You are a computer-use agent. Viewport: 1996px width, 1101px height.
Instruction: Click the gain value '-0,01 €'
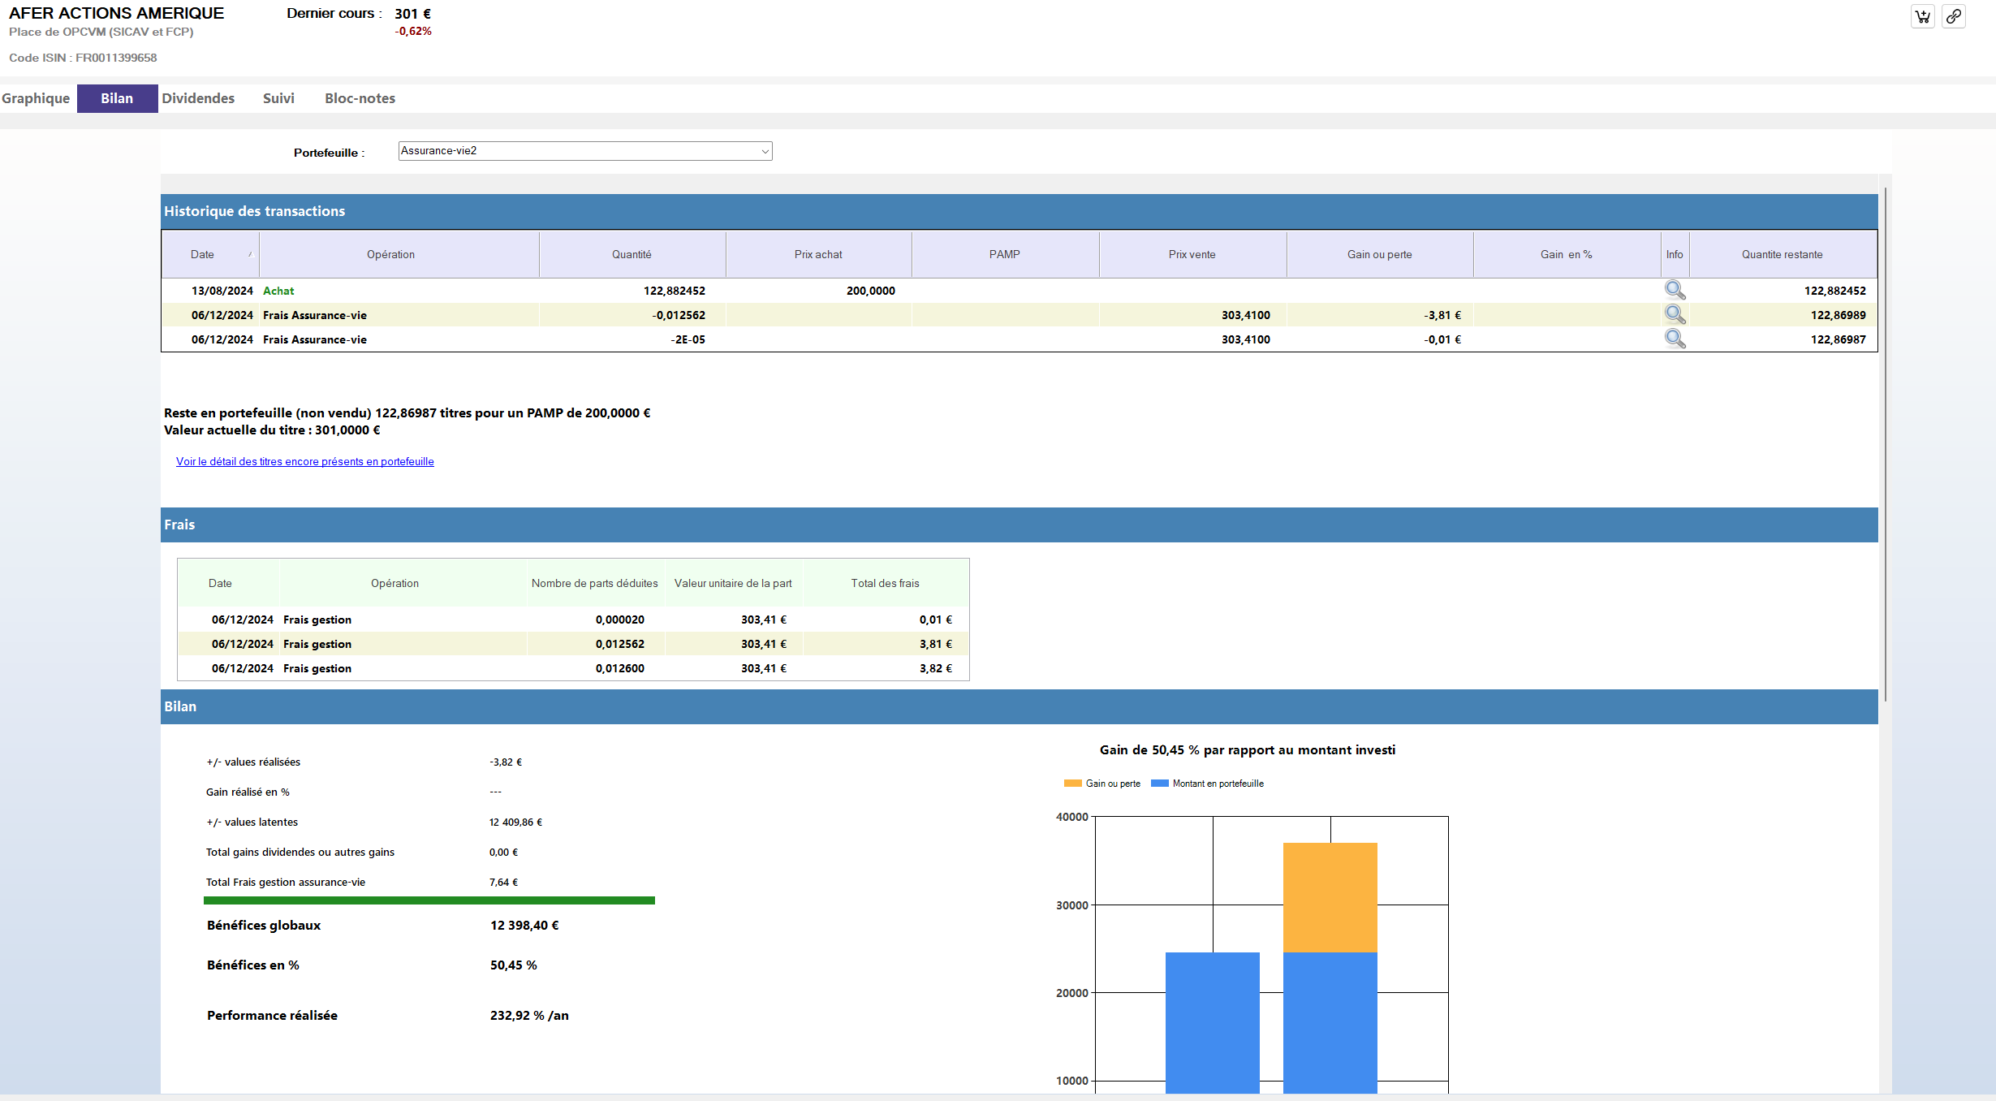(x=1442, y=339)
